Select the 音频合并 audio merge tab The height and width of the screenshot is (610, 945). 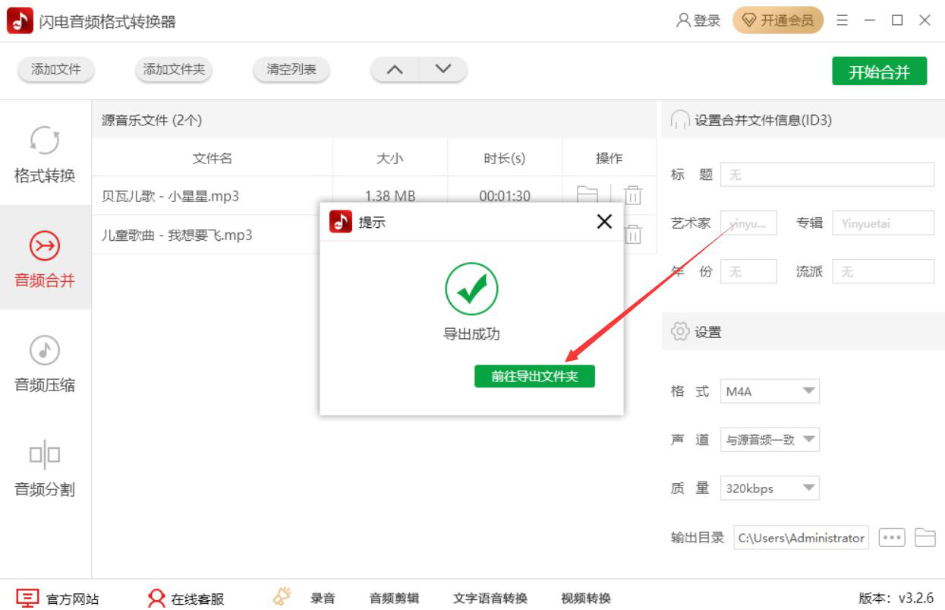click(45, 258)
